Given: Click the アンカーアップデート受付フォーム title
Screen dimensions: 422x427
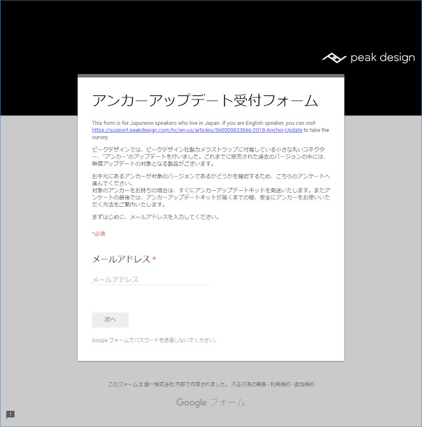Looking at the screenshot, I should (x=205, y=100).
